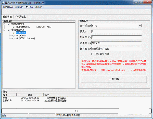
Task: Click the 0% scan progress bar
Action: [76, 111]
